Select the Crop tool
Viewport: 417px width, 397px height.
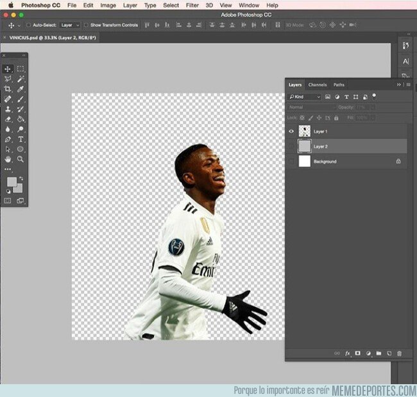[8, 89]
